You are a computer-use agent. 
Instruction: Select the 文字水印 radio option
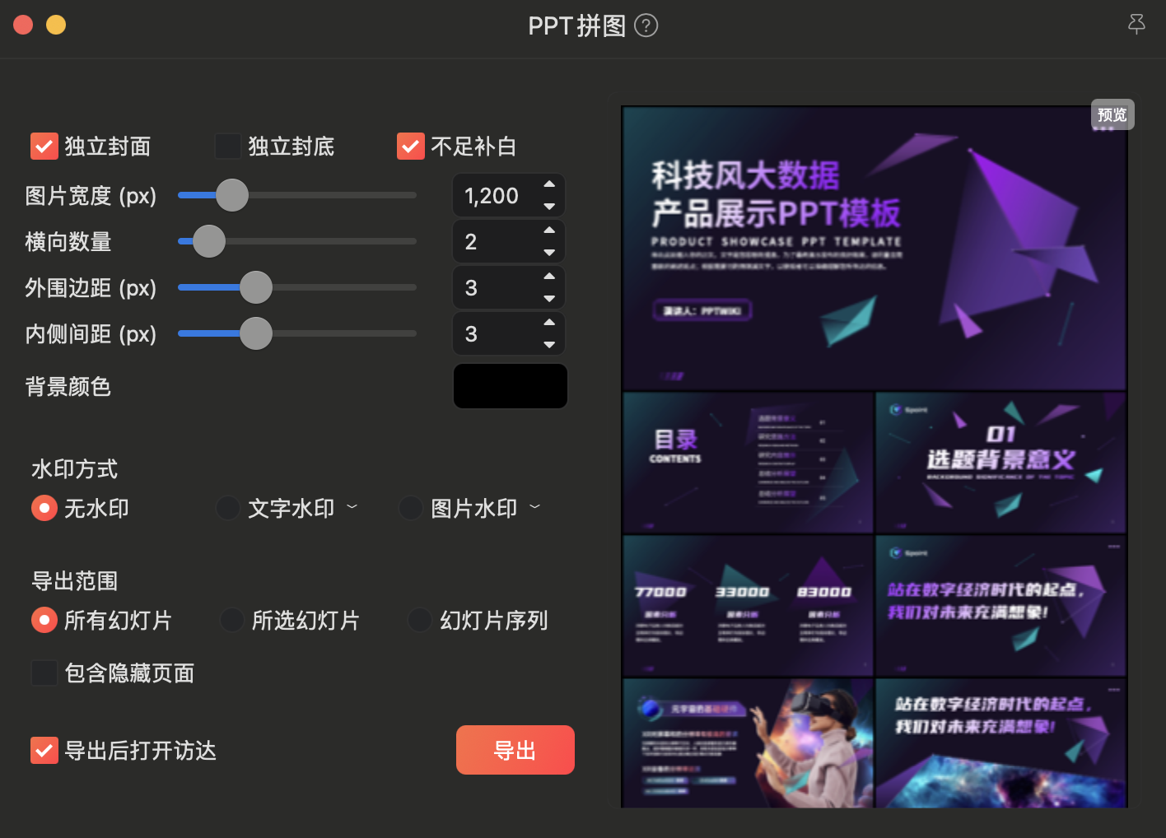pos(228,508)
